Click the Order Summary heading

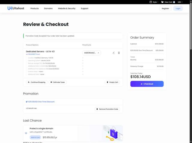tap(142, 37)
